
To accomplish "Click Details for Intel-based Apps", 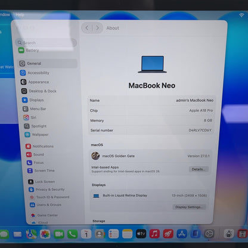I will click(199, 169).
